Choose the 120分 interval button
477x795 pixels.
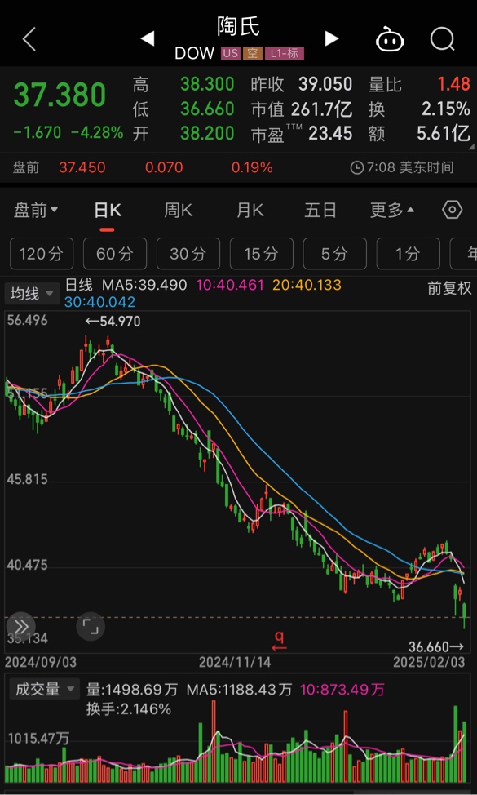pos(42,254)
